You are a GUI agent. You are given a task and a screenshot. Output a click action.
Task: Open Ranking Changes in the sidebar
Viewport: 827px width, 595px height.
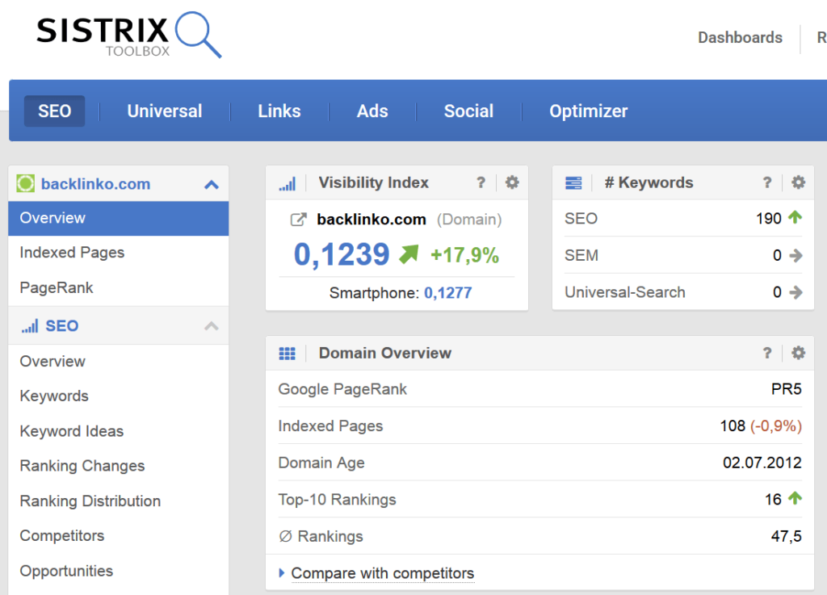click(82, 466)
